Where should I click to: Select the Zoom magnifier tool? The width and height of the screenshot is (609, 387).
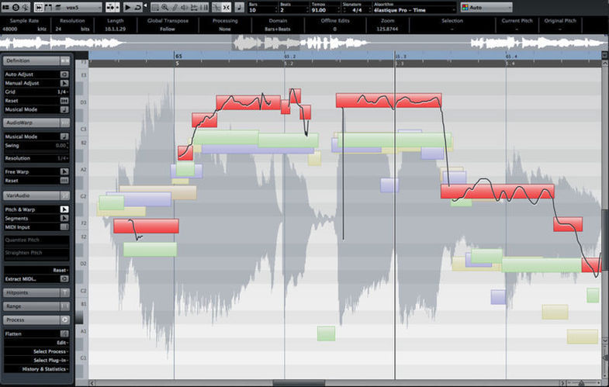pyautogui.click(x=165, y=7)
